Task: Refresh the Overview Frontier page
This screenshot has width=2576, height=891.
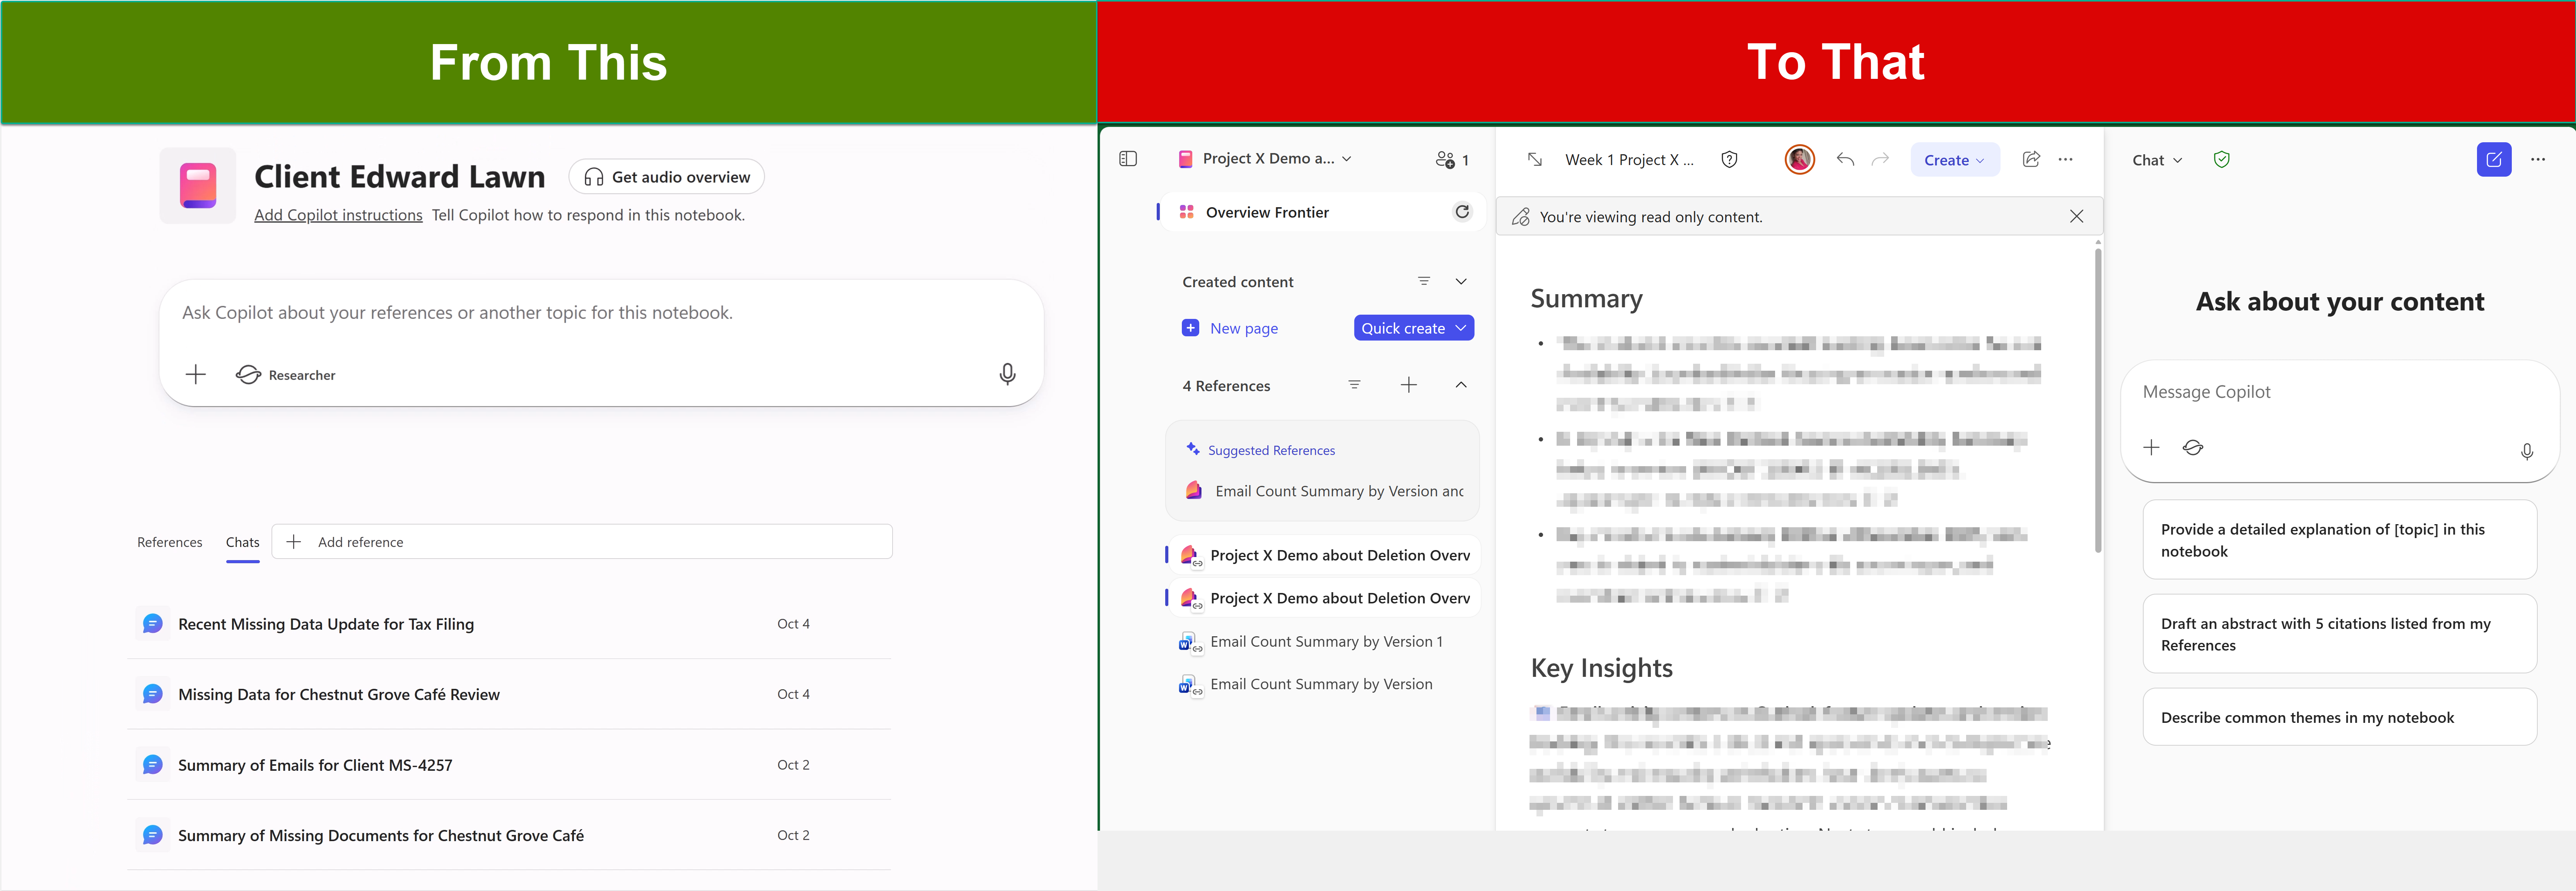Action: click(x=1462, y=212)
